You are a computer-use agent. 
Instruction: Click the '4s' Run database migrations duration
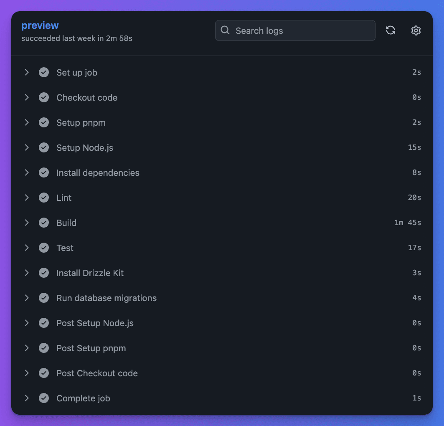pyautogui.click(x=416, y=298)
